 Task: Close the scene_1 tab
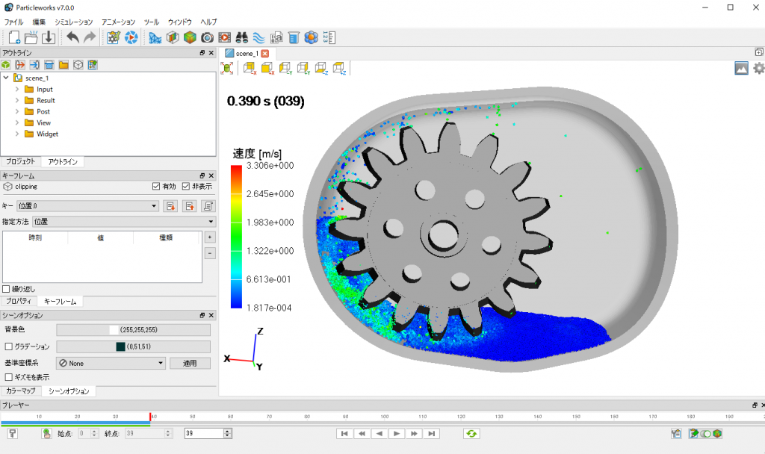coord(265,54)
